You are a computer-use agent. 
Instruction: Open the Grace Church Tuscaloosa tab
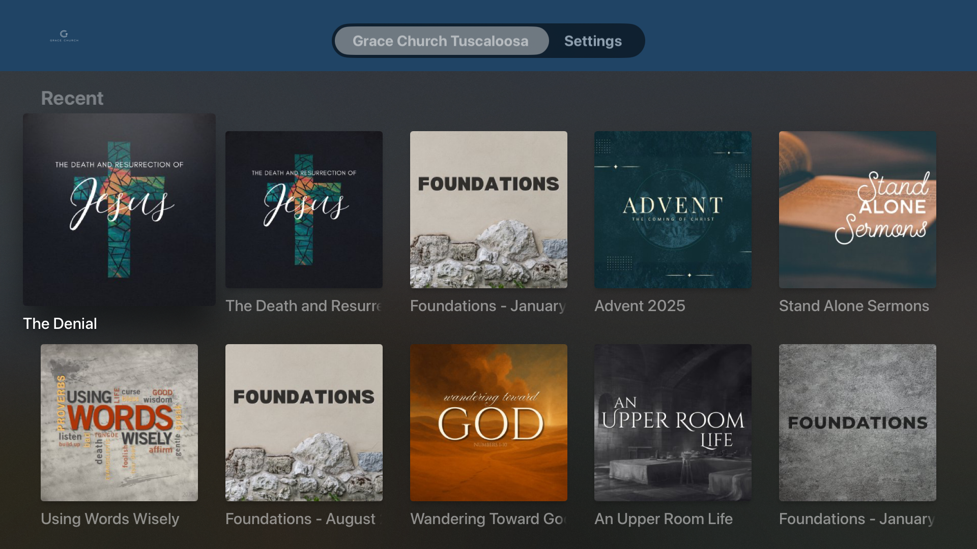coord(441,41)
